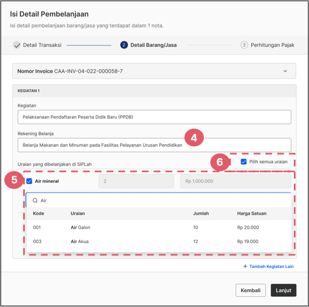Select step 3 Perhitungan Pajak circle
The width and height of the screenshot is (309, 307).
pos(244,45)
